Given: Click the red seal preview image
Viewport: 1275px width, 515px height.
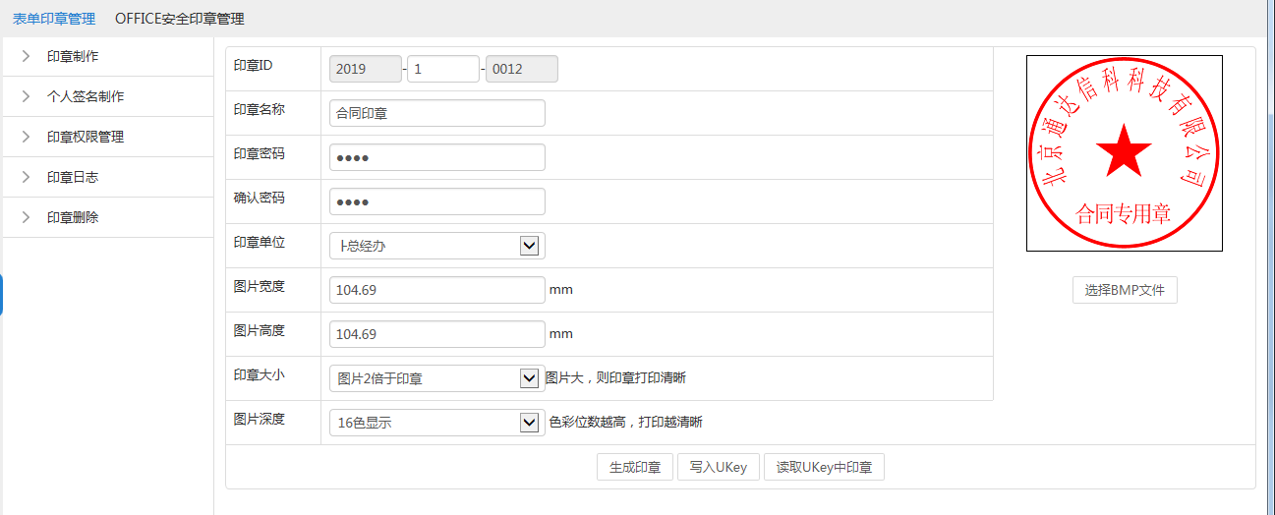Looking at the screenshot, I should click(1124, 153).
